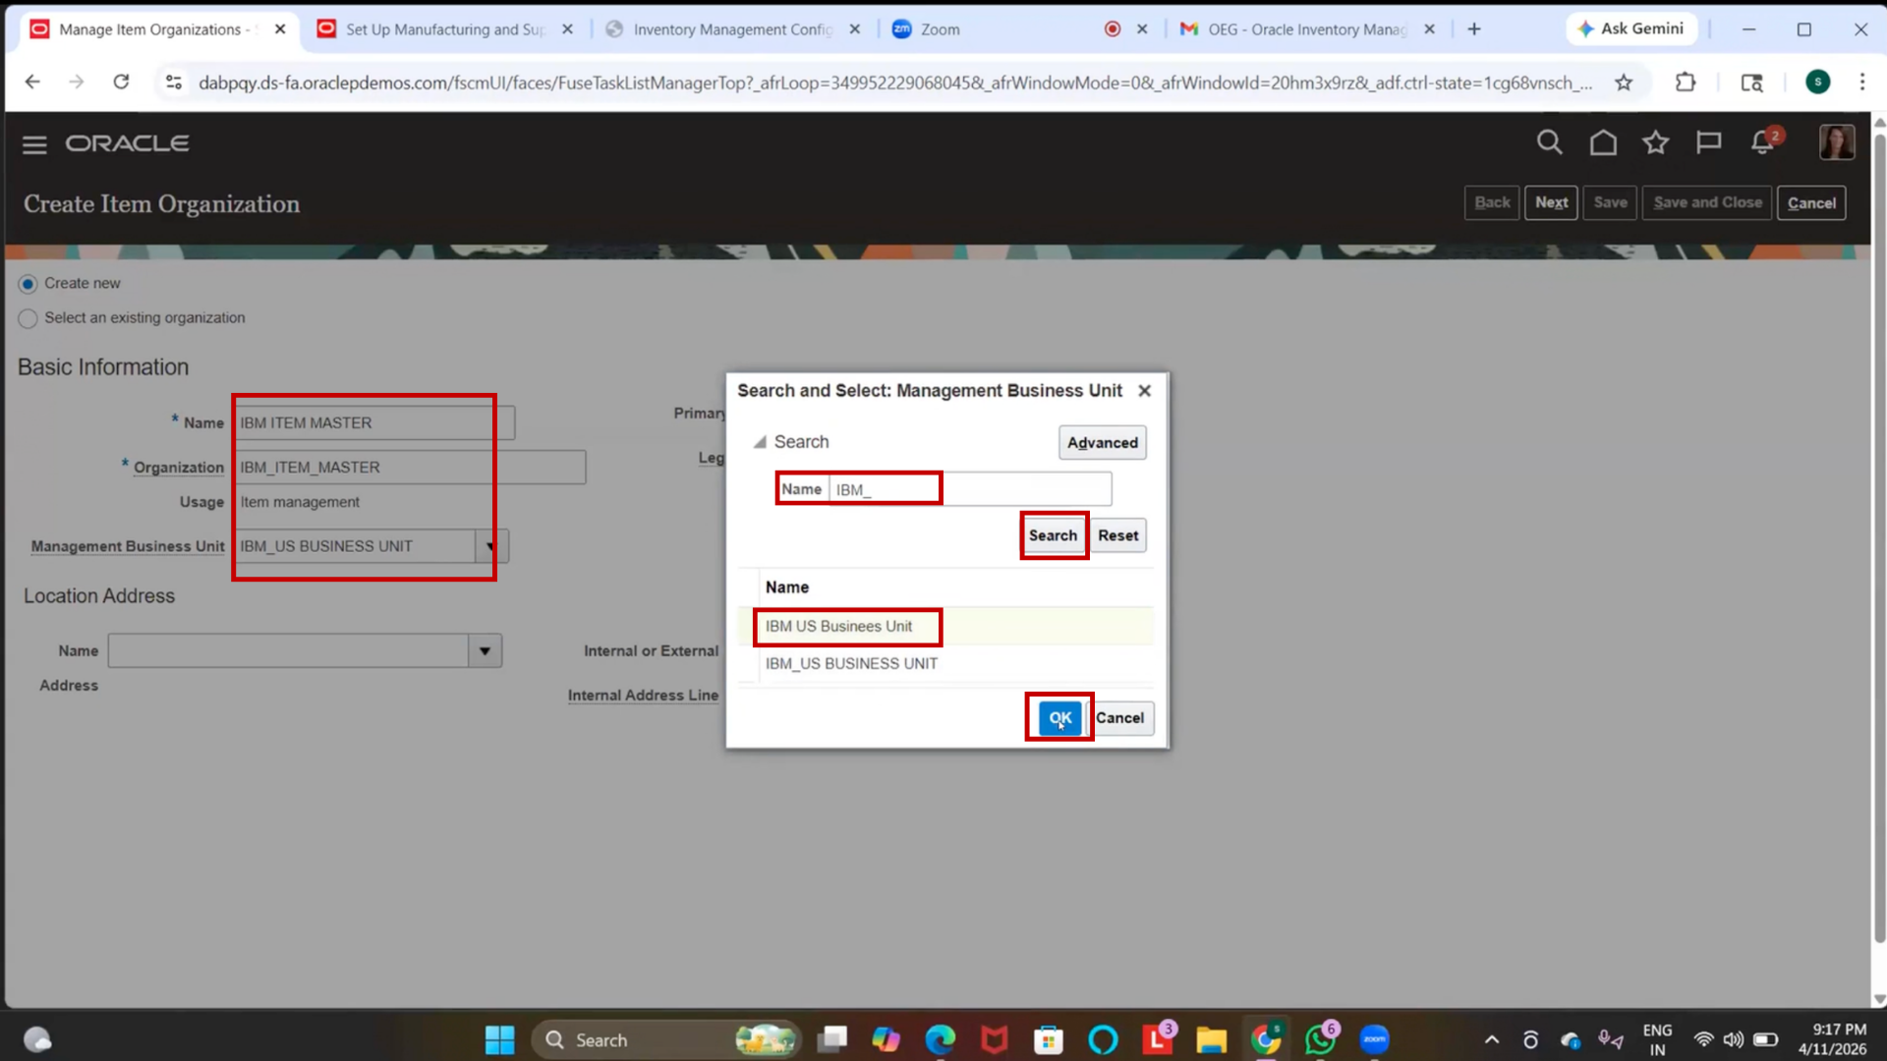This screenshot has width=1887, height=1061.
Task: Click Cancel in page header
Action: click(1810, 202)
